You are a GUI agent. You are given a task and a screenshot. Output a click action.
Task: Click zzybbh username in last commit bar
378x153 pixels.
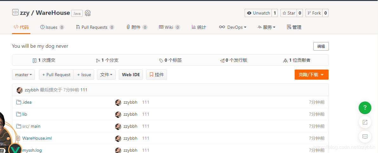(32, 90)
